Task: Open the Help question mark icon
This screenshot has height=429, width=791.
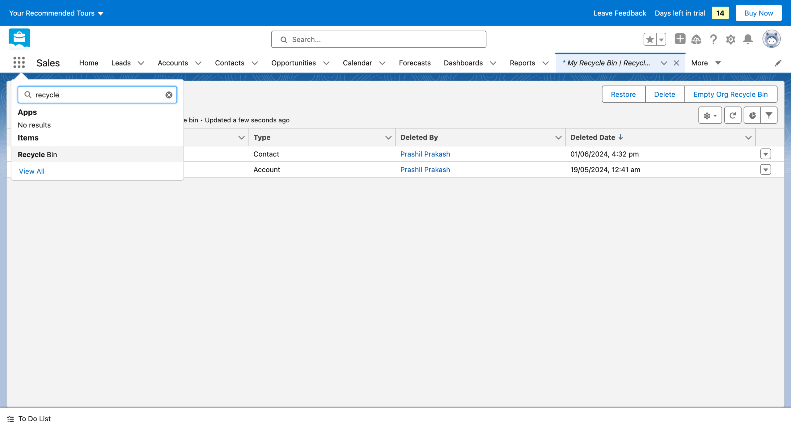Action: coord(713,39)
